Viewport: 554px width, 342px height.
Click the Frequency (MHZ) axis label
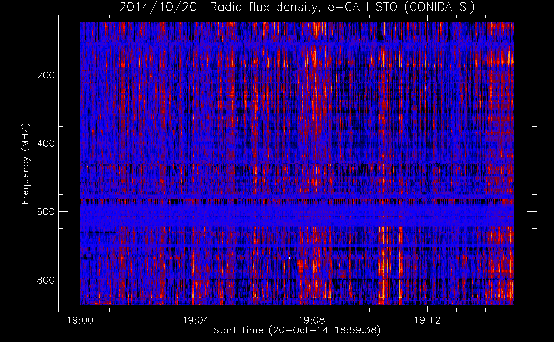click(x=26, y=164)
